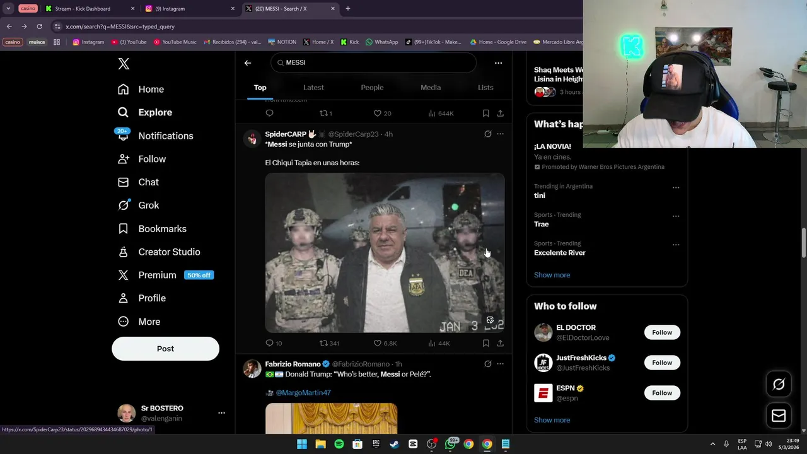Click the MESSI search field
The height and width of the screenshot is (454, 807).
(373, 62)
